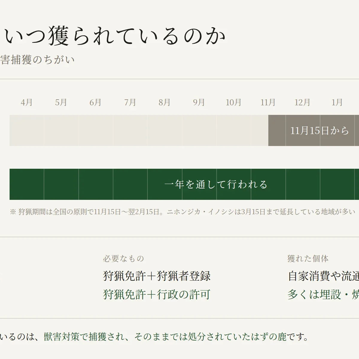
Task: Click the heading 'いつ獲られているのか'
Action: (x=115, y=36)
